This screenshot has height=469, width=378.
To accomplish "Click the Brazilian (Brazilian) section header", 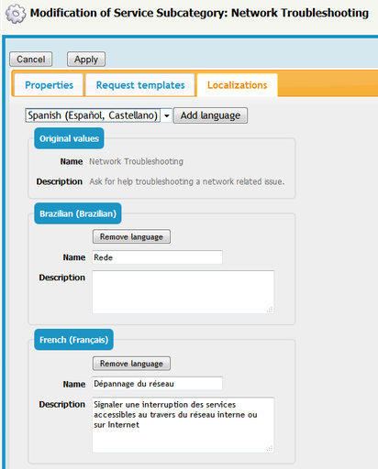I will pyautogui.click(x=78, y=213).
